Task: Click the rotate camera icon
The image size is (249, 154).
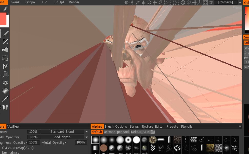Action: pos(149,3)
